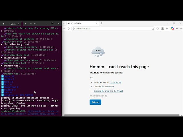Close the 172.18.63.108 browser tab

[97, 23]
